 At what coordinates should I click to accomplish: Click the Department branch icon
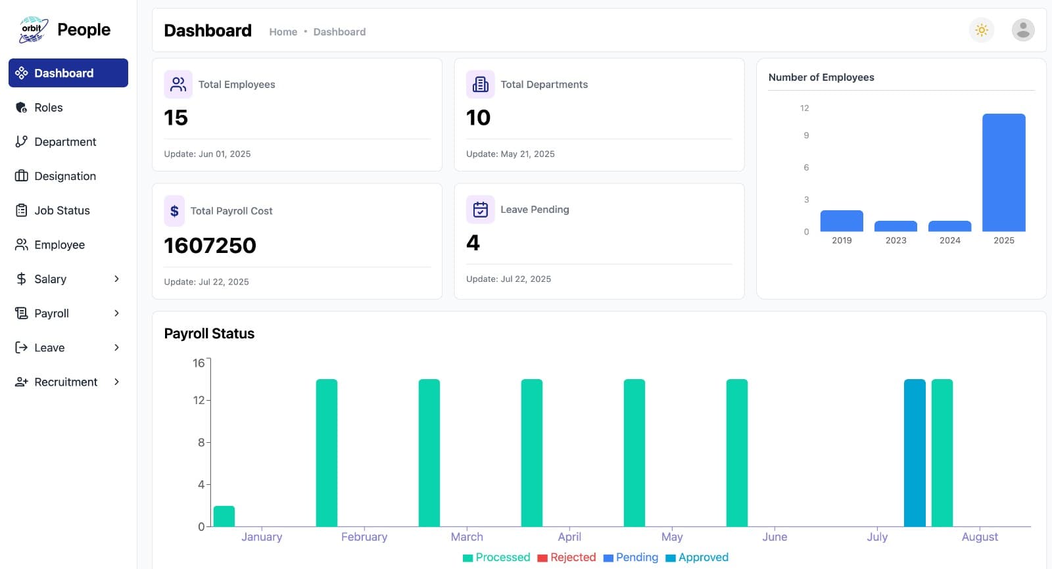pos(22,141)
